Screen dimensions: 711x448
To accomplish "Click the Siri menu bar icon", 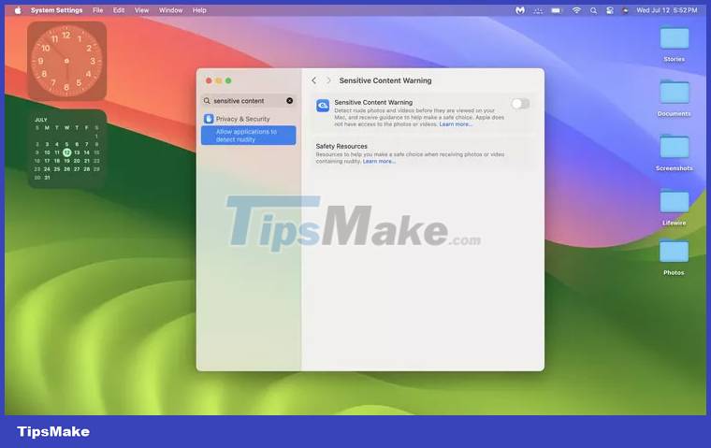I will tap(625, 10).
